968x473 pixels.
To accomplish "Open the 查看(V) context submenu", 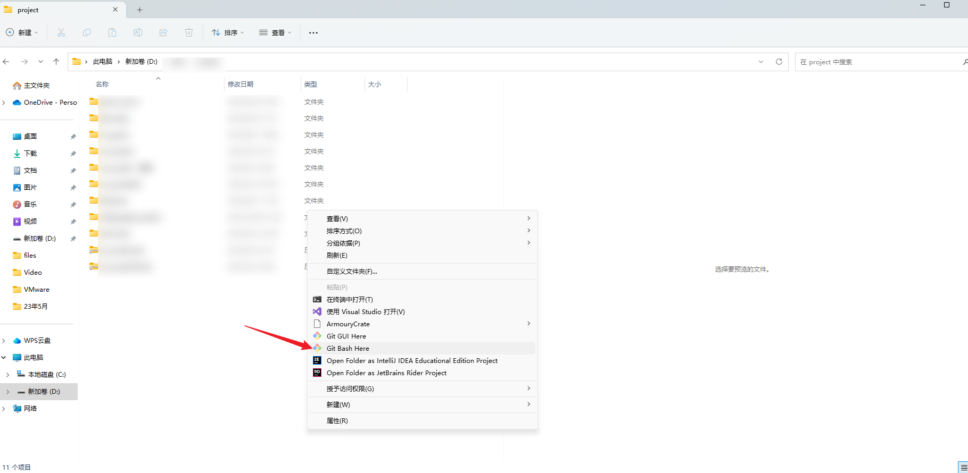I will 423,218.
